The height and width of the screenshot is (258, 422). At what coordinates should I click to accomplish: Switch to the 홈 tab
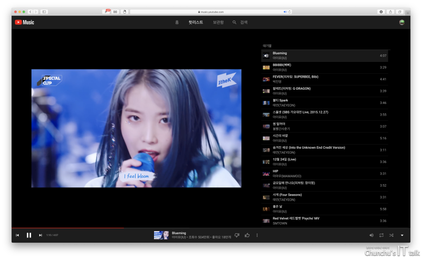[x=177, y=22]
